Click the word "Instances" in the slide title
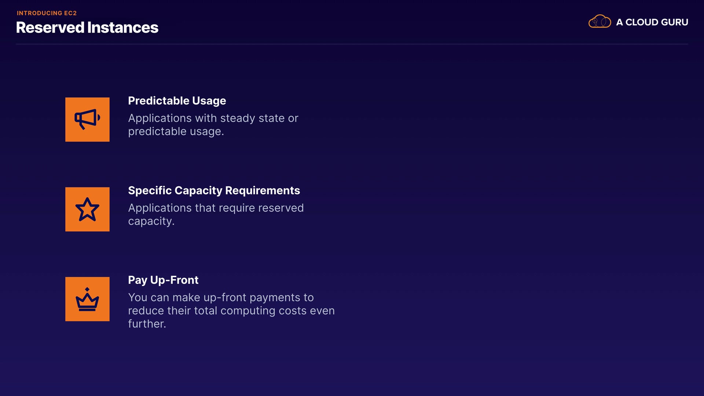 (122, 27)
